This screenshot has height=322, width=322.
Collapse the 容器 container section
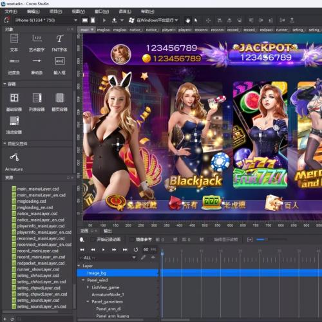(5, 84)
